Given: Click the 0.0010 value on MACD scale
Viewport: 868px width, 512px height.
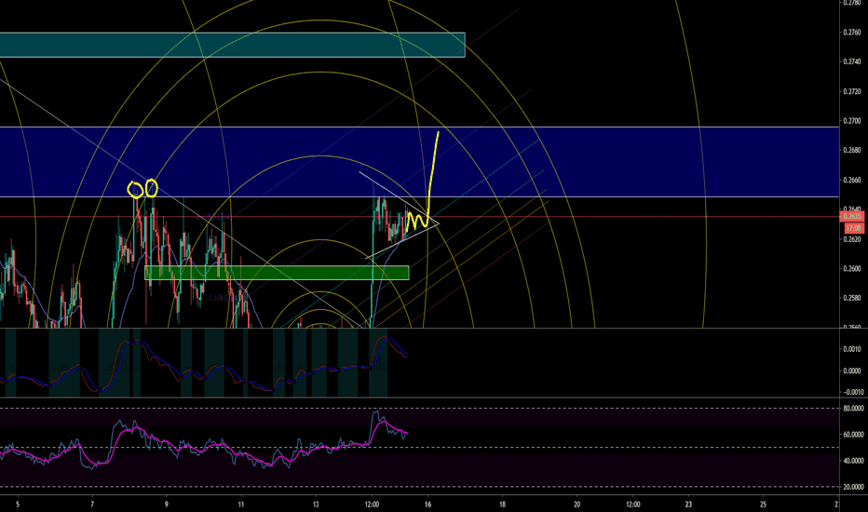Looking at the screenshot, I should (852, 349).
